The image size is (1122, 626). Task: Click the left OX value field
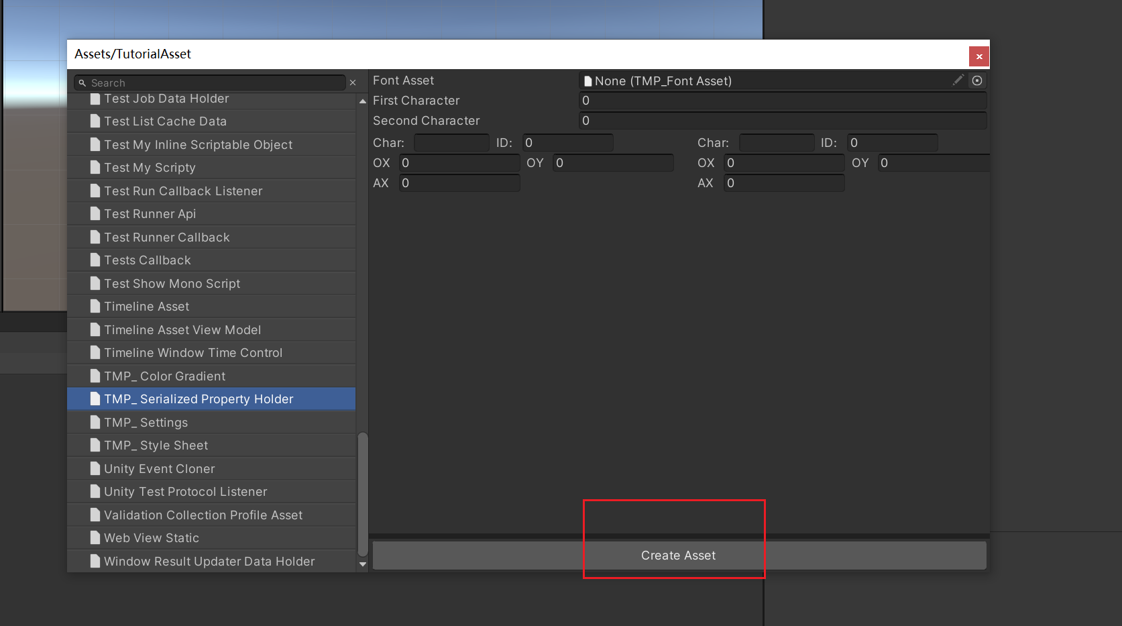[x=459, y=163]
